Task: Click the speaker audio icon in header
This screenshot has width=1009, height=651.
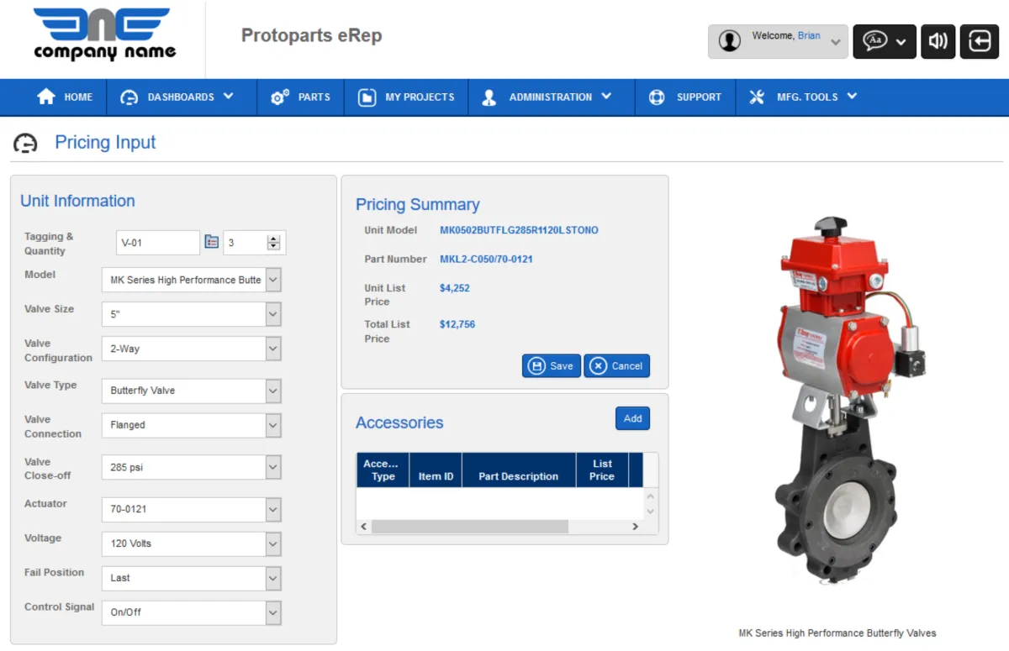Action: (938, 41)
